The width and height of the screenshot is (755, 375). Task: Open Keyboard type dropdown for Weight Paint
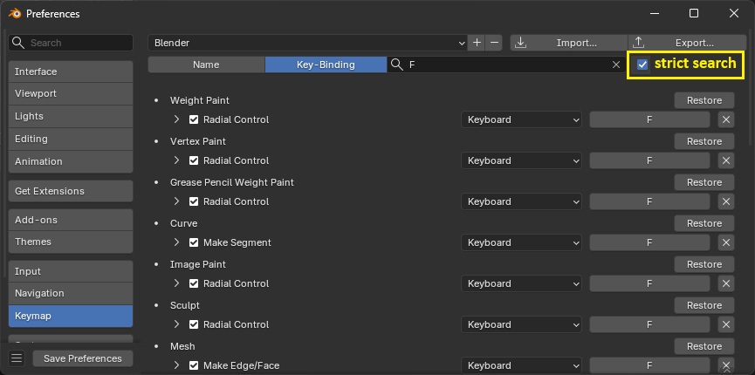click(x=521, y=119)
